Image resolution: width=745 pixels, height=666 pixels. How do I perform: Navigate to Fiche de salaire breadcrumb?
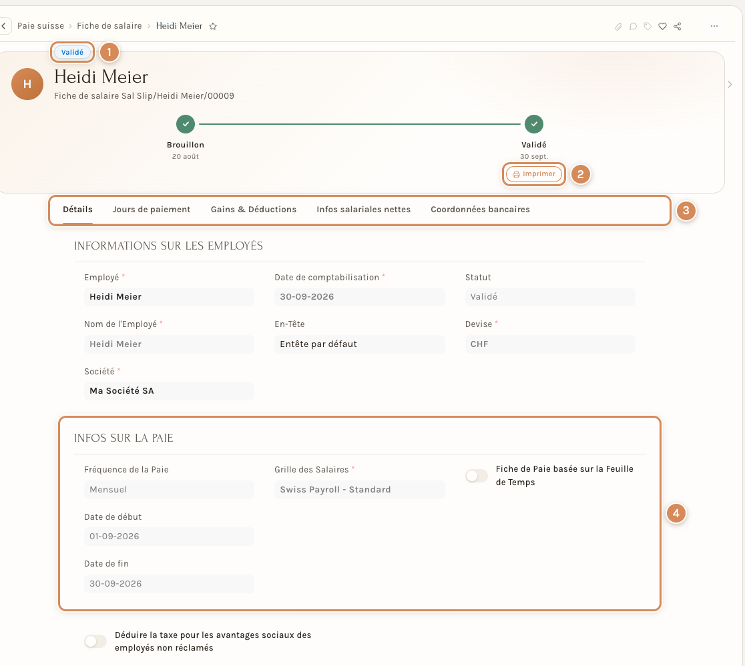tap(109, 26)
